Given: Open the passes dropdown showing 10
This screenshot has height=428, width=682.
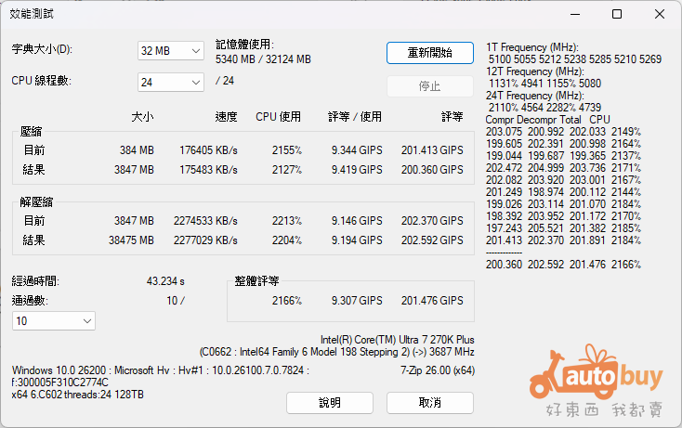Looking at the screenshot, I should [x=53, y=320].
